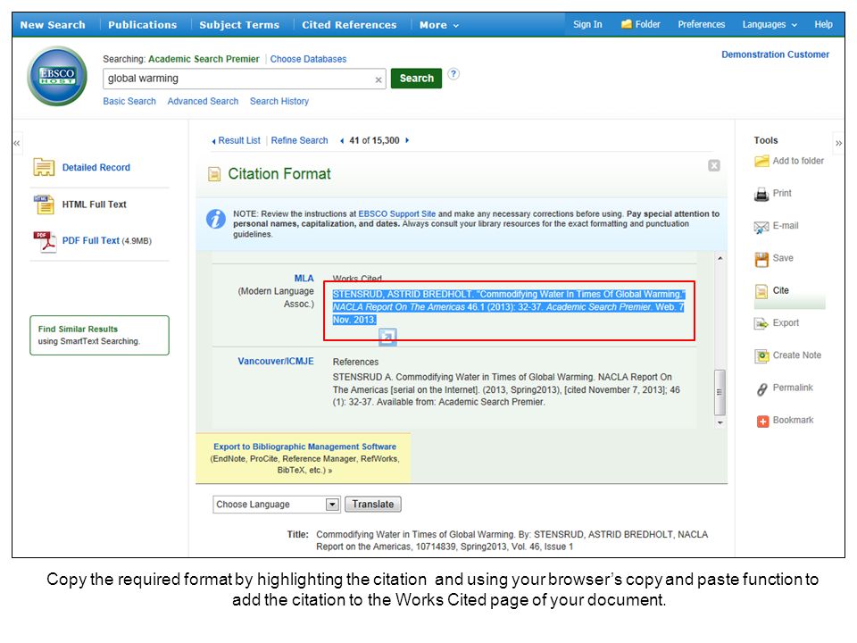
Task: Click the Demonstration Customer link
Action: click(775, 54)
